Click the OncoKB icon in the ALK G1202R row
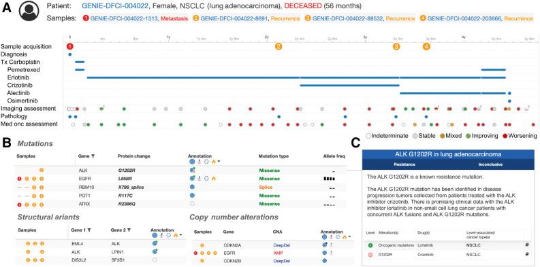The width and height of the screenshot is (540, 267). (192, 170)
